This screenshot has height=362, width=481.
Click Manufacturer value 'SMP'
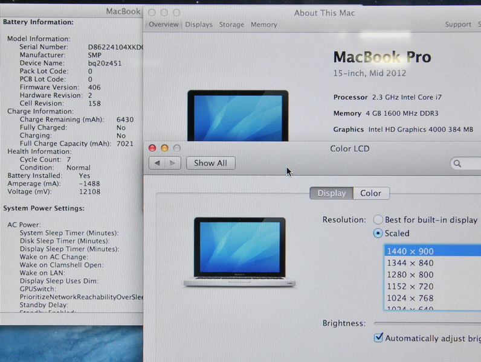94,55
